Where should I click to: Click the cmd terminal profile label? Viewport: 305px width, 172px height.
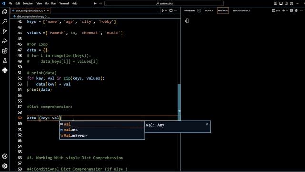click(x=276, y=11)
